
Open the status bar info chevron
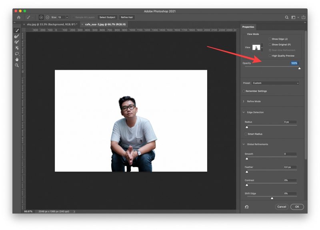[74, 212]
